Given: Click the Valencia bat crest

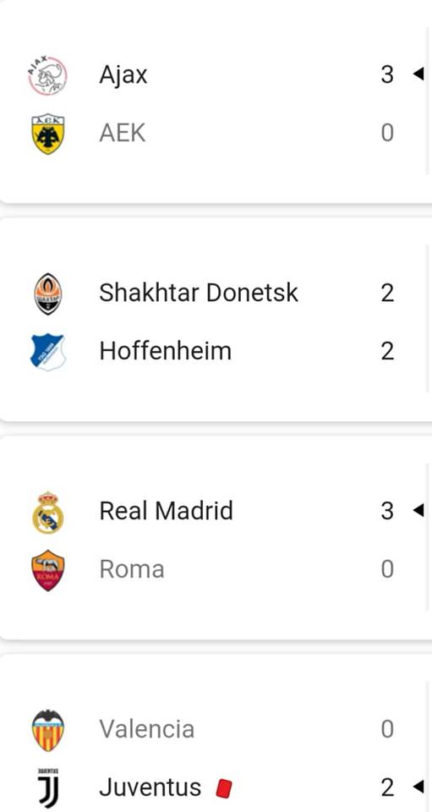Looking at the screenshot, I should pyautogui.click(x=48, y=731).
